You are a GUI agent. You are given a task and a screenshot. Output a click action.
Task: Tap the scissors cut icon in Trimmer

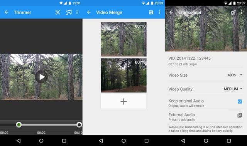[x=58, y=12]
